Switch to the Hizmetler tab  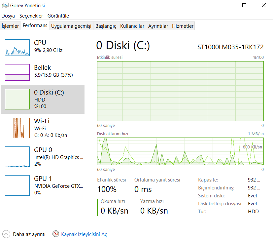(x=183, y=26)
